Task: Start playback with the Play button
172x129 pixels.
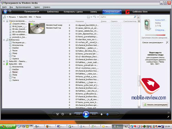Action: click(x=86, y=114)
